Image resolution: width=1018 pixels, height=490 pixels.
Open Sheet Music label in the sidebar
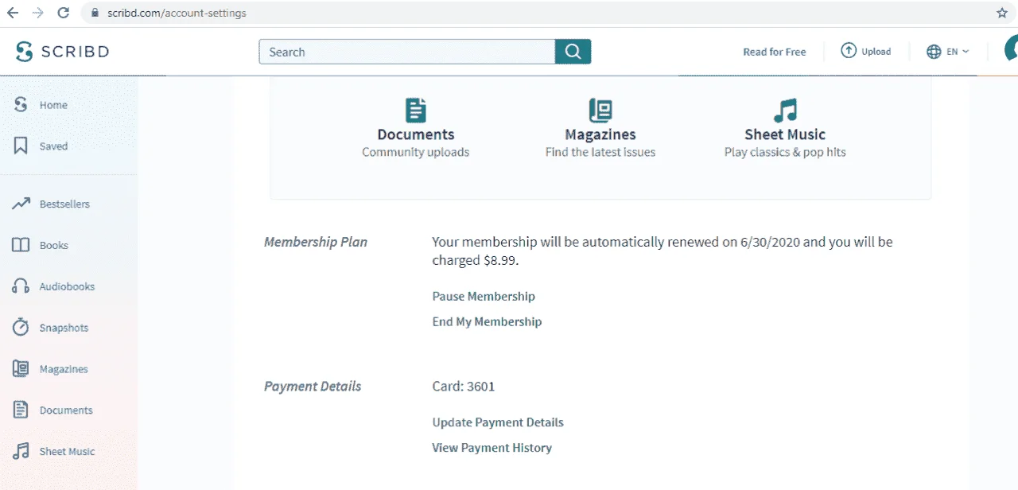click(67, 451)
